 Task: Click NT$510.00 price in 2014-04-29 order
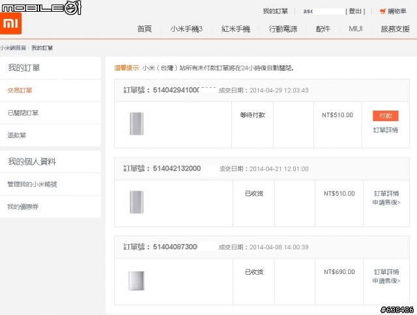click(338, 115)
